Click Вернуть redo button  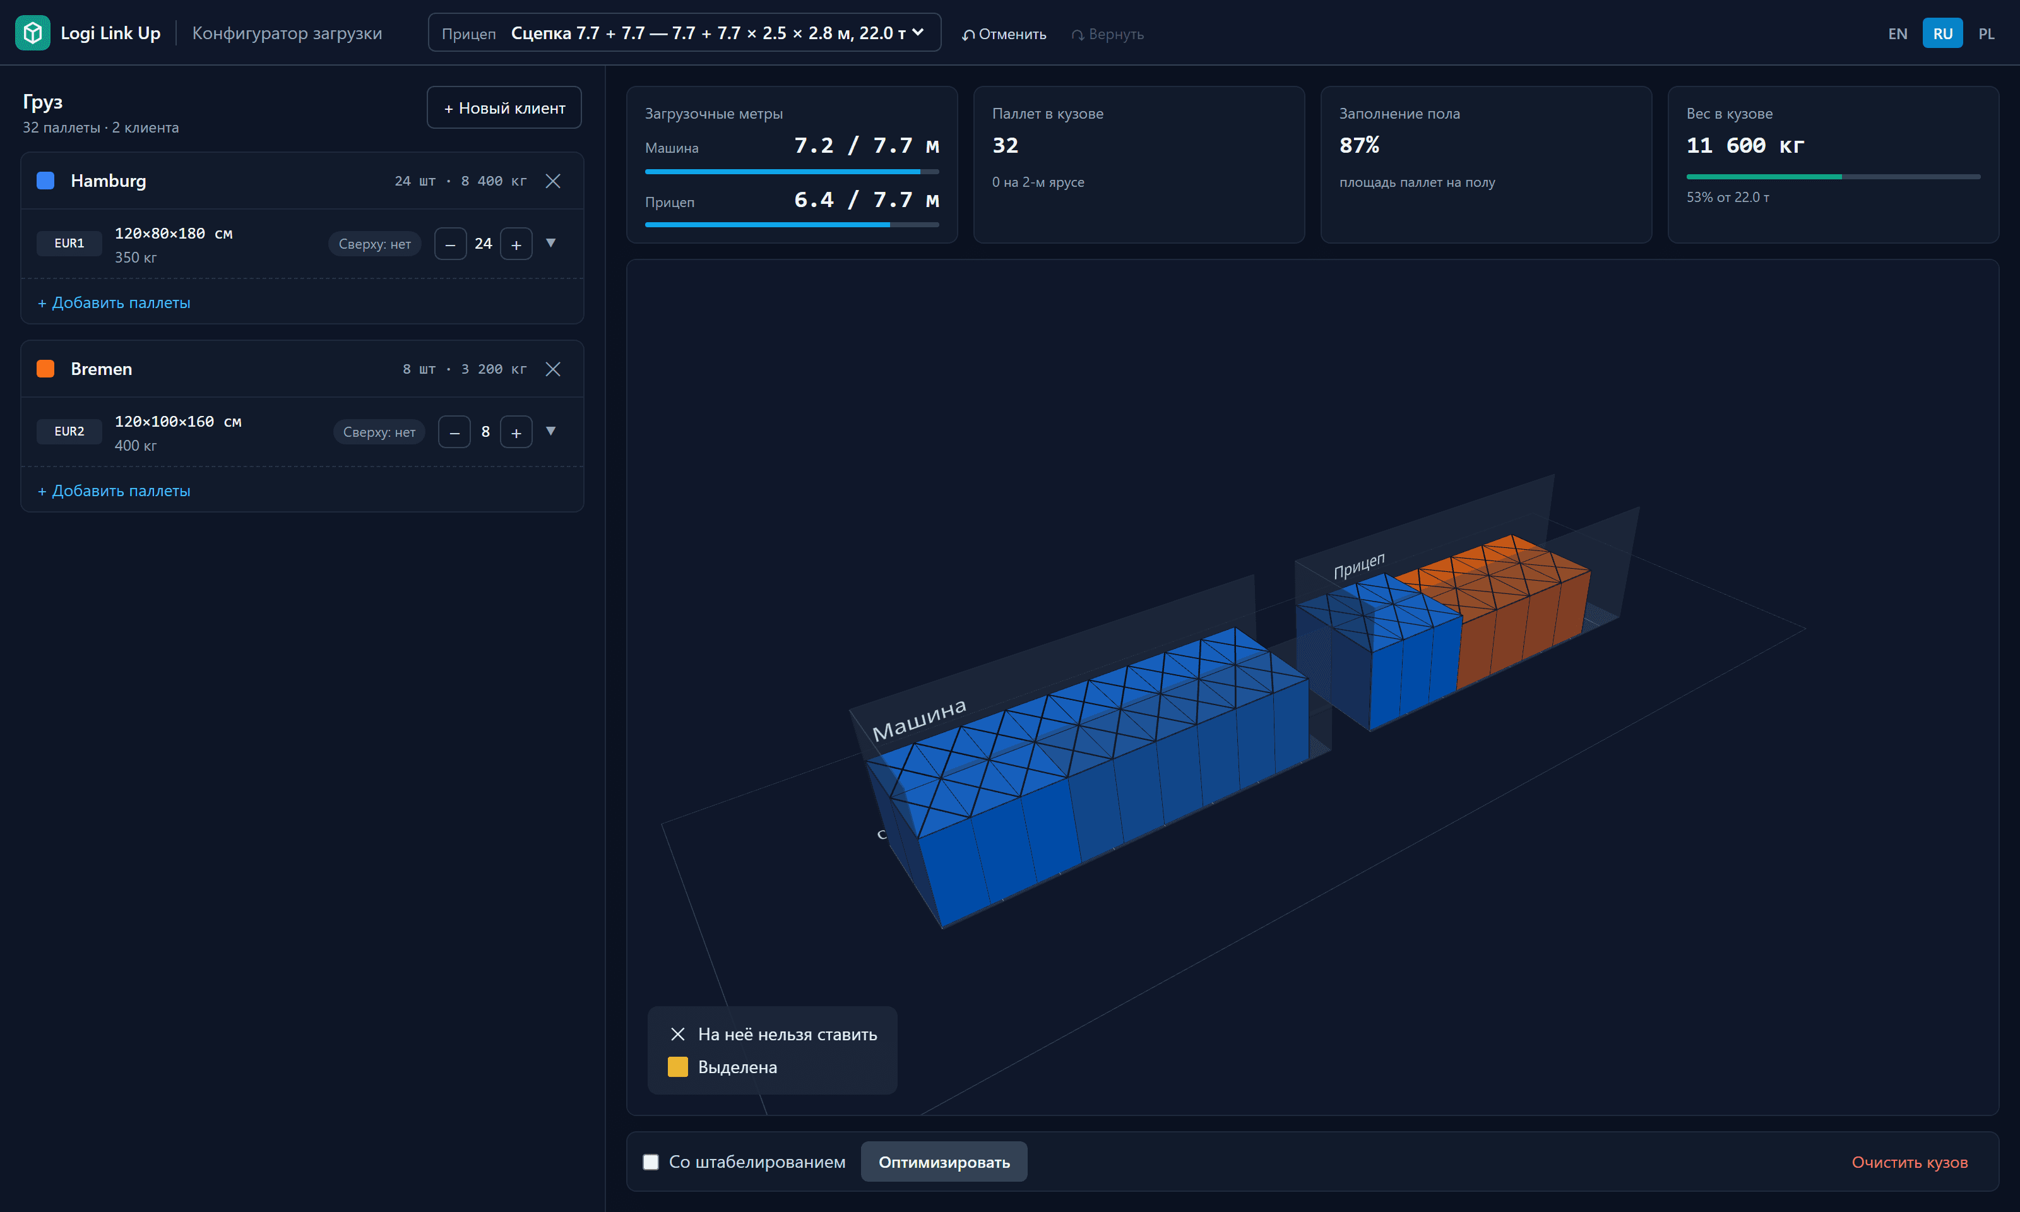pos(1107,34)
